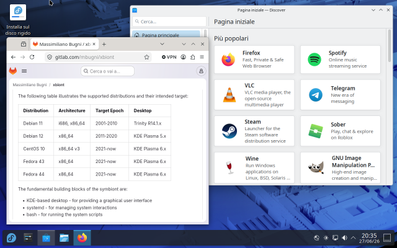Open the Firefox account icon
The image size is (397, 248).
(x=184, y=57)
